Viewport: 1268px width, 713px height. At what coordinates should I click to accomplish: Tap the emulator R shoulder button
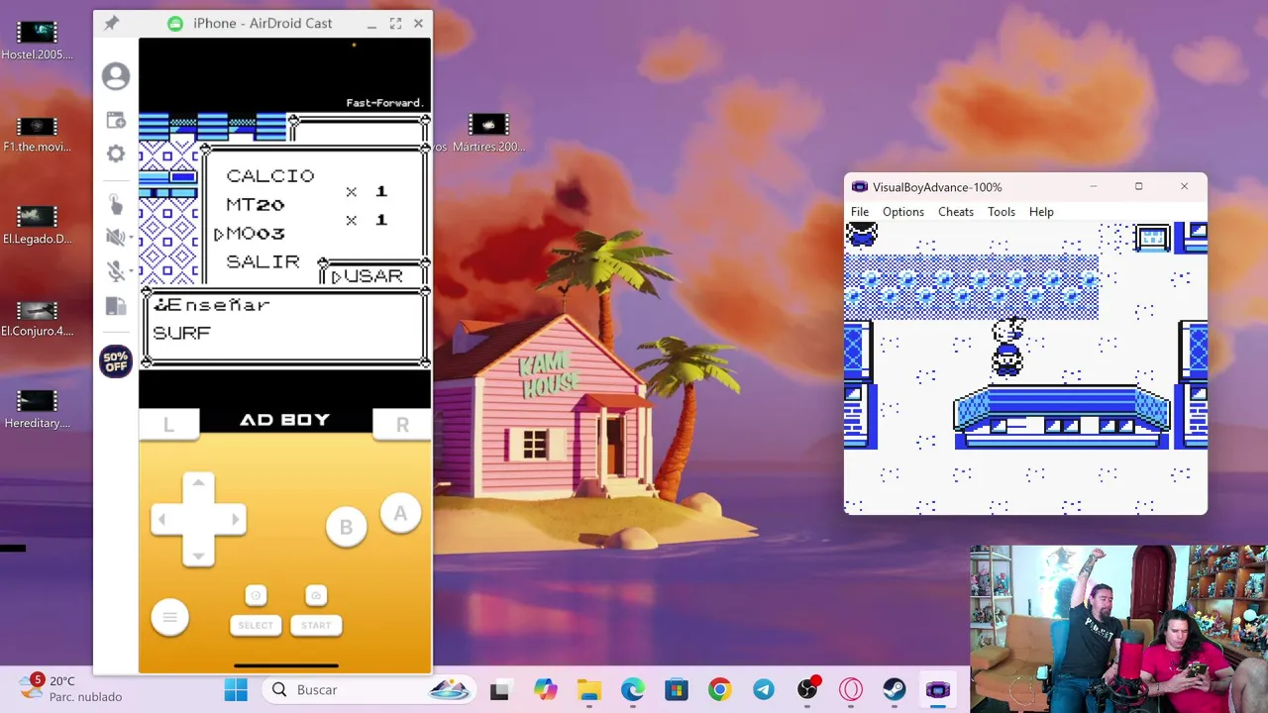click(x=402, y=424)
